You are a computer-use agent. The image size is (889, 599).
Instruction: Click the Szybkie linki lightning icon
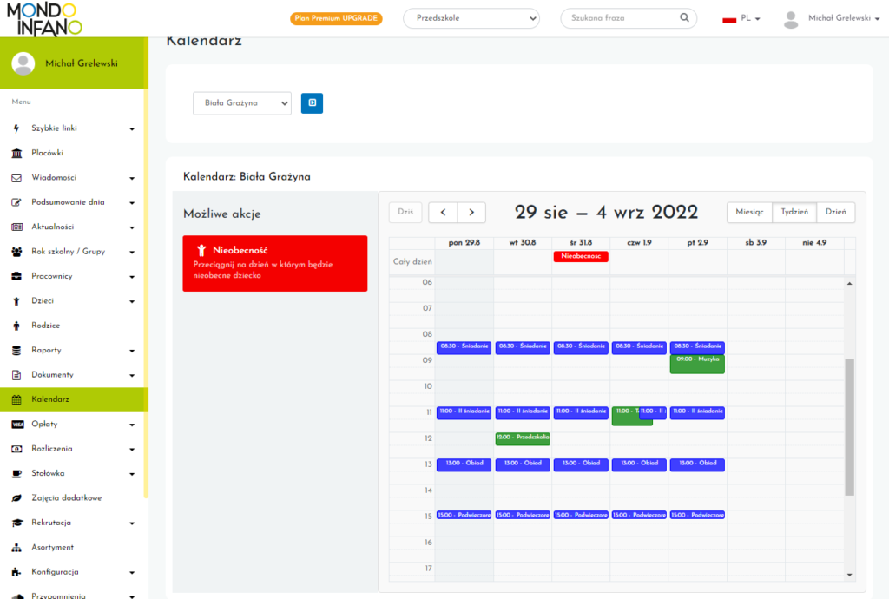tap(16, 128)
